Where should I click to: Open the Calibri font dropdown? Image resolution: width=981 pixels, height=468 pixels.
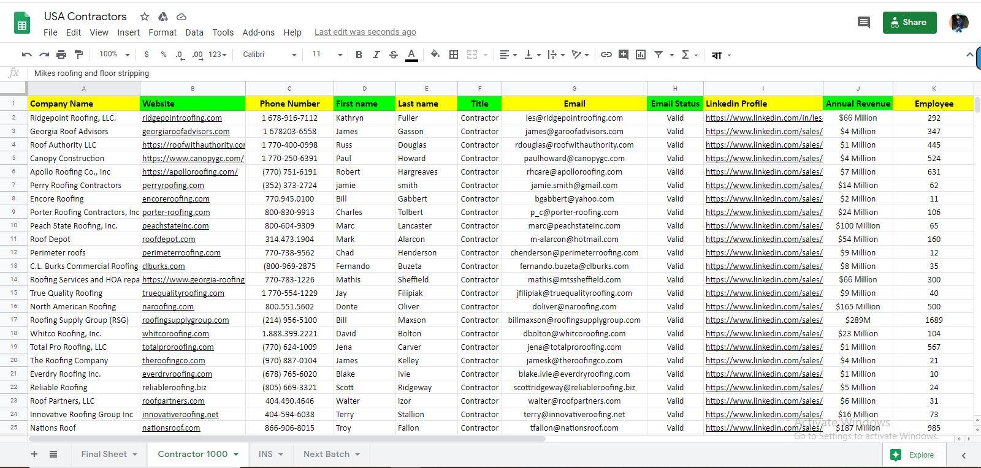tap(269, 55)
